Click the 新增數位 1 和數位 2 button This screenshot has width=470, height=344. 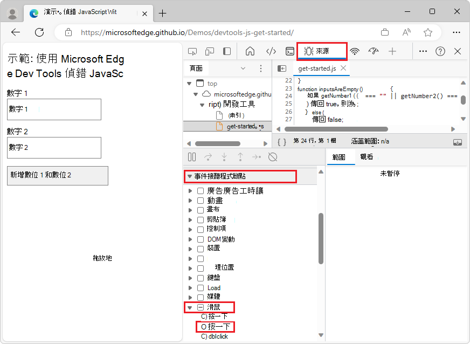click(57, 176)
